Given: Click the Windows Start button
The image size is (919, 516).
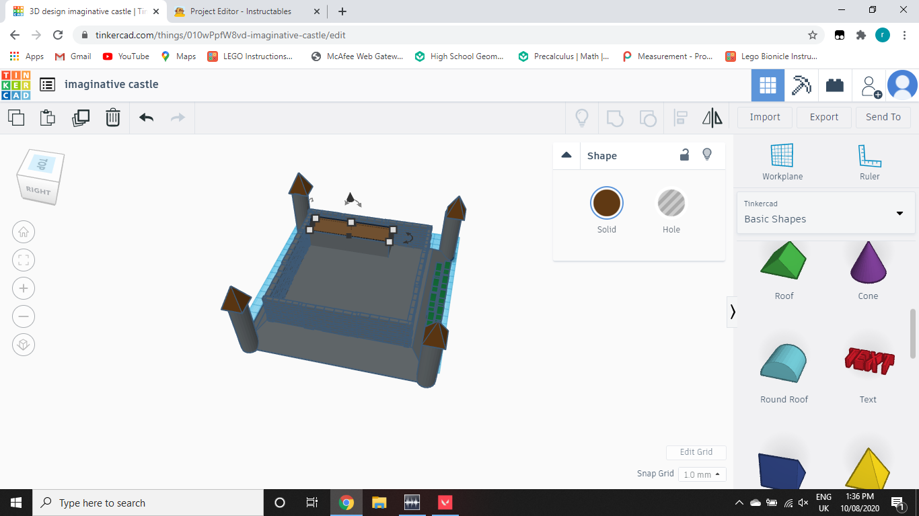Looking at the screenshot, I should pyautogui.click(x=16, y=503).
